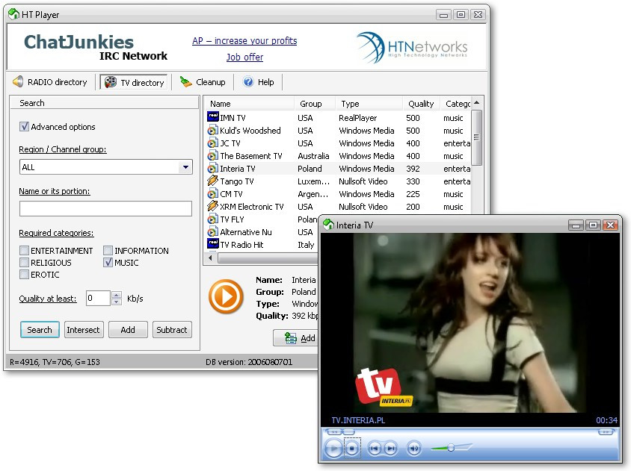Switch to the TV directory tab

tap(135, 82)
